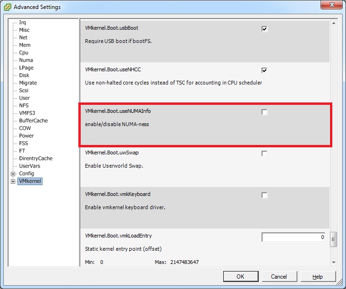Click 'Enable vmkernel keyboard driver.' description
Image resolution: width=346 pixels, height=289 pixels.
point(125,207)
